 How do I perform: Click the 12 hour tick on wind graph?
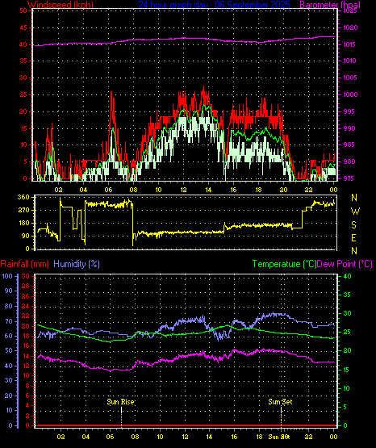pyautogui.click(x=183, y=190)
